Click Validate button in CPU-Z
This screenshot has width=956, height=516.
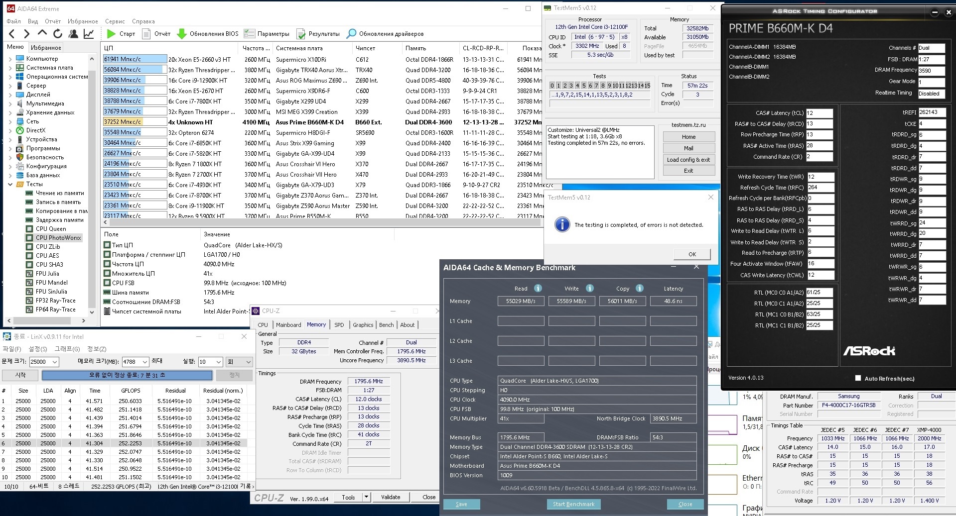click(x=391, y=497)
